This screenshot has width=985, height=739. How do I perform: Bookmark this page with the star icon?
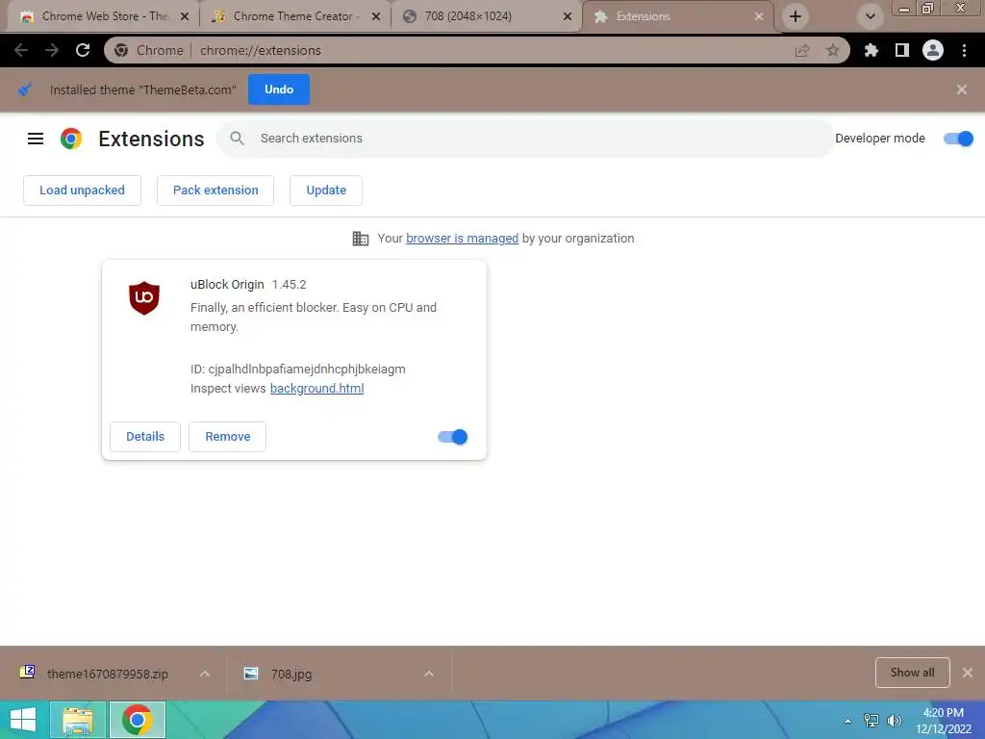(x=832, y=50)
